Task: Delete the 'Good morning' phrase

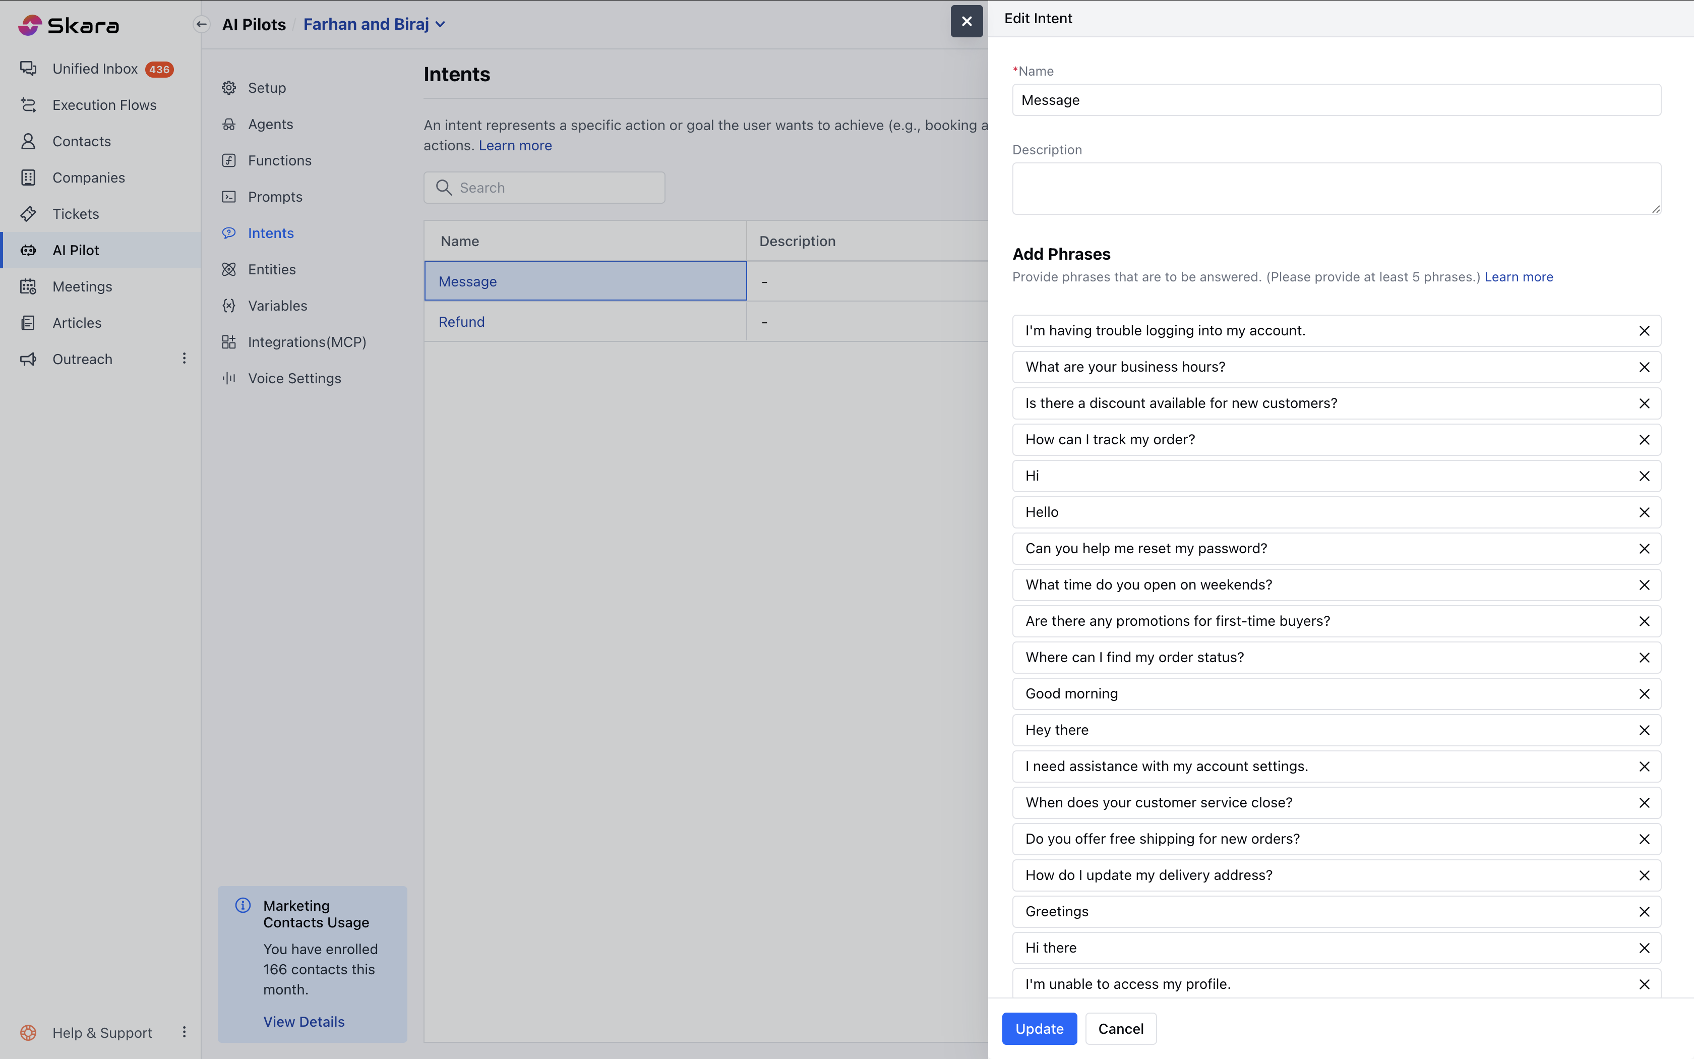Action: [x=1644, y=693]
